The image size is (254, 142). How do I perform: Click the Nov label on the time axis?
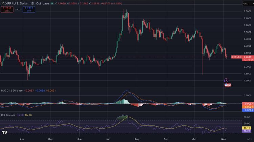coord(224,139)
